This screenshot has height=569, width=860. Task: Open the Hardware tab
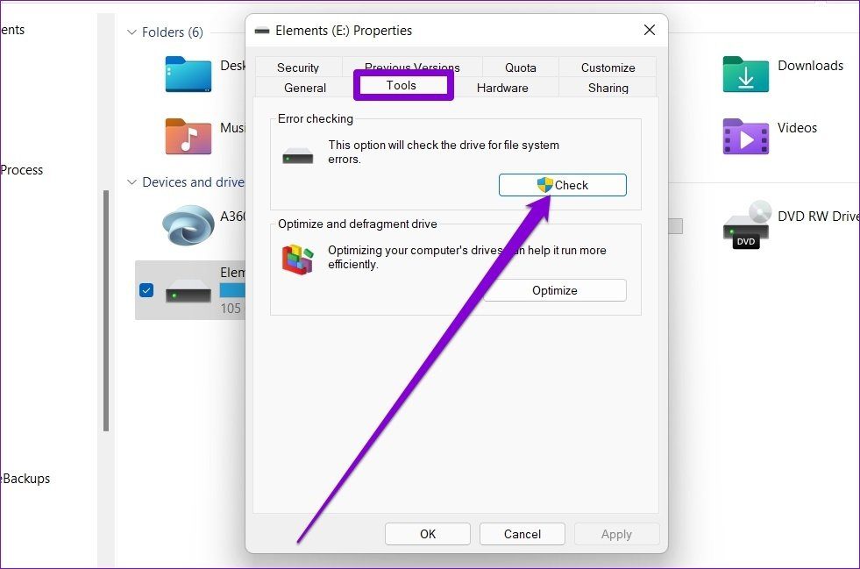click(502, 88)
